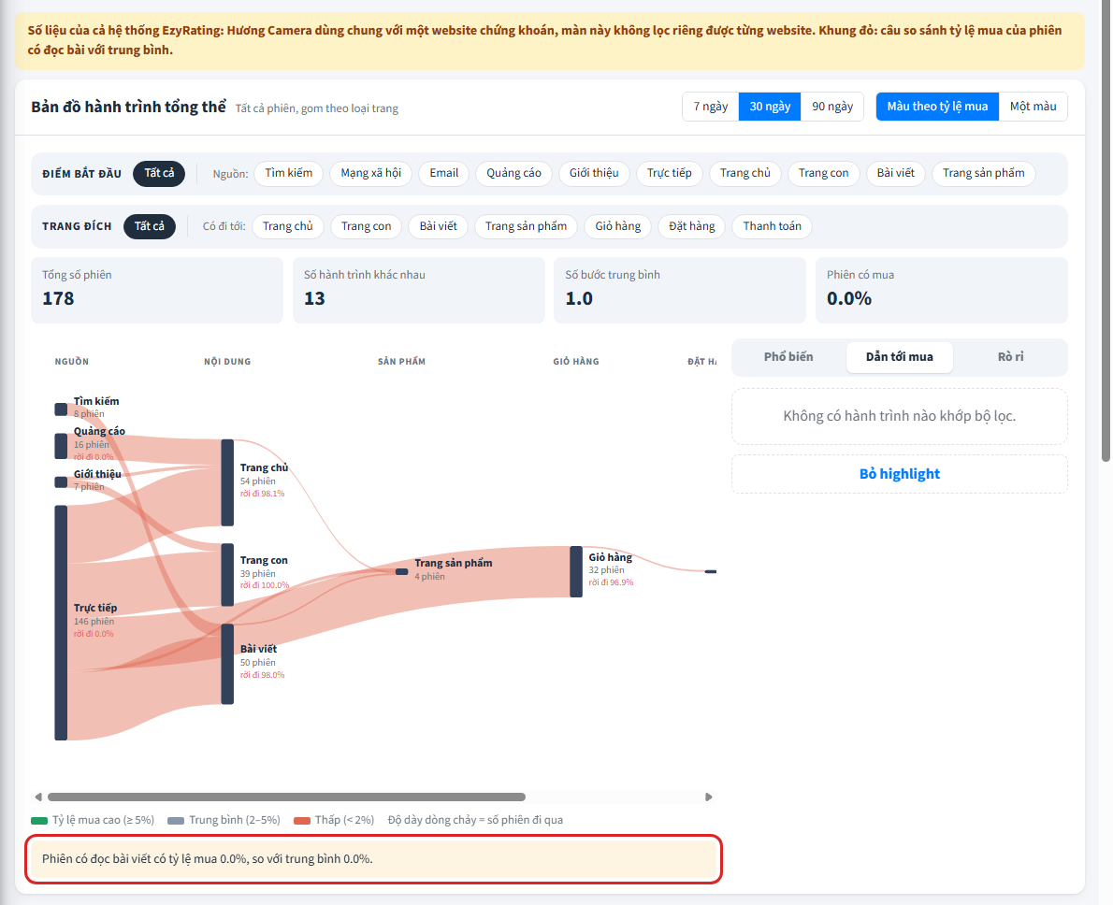Viewport: 1113px width, 905px height.
Task: Choose the 90 ngày time range
Action: (x=832, y=107)
